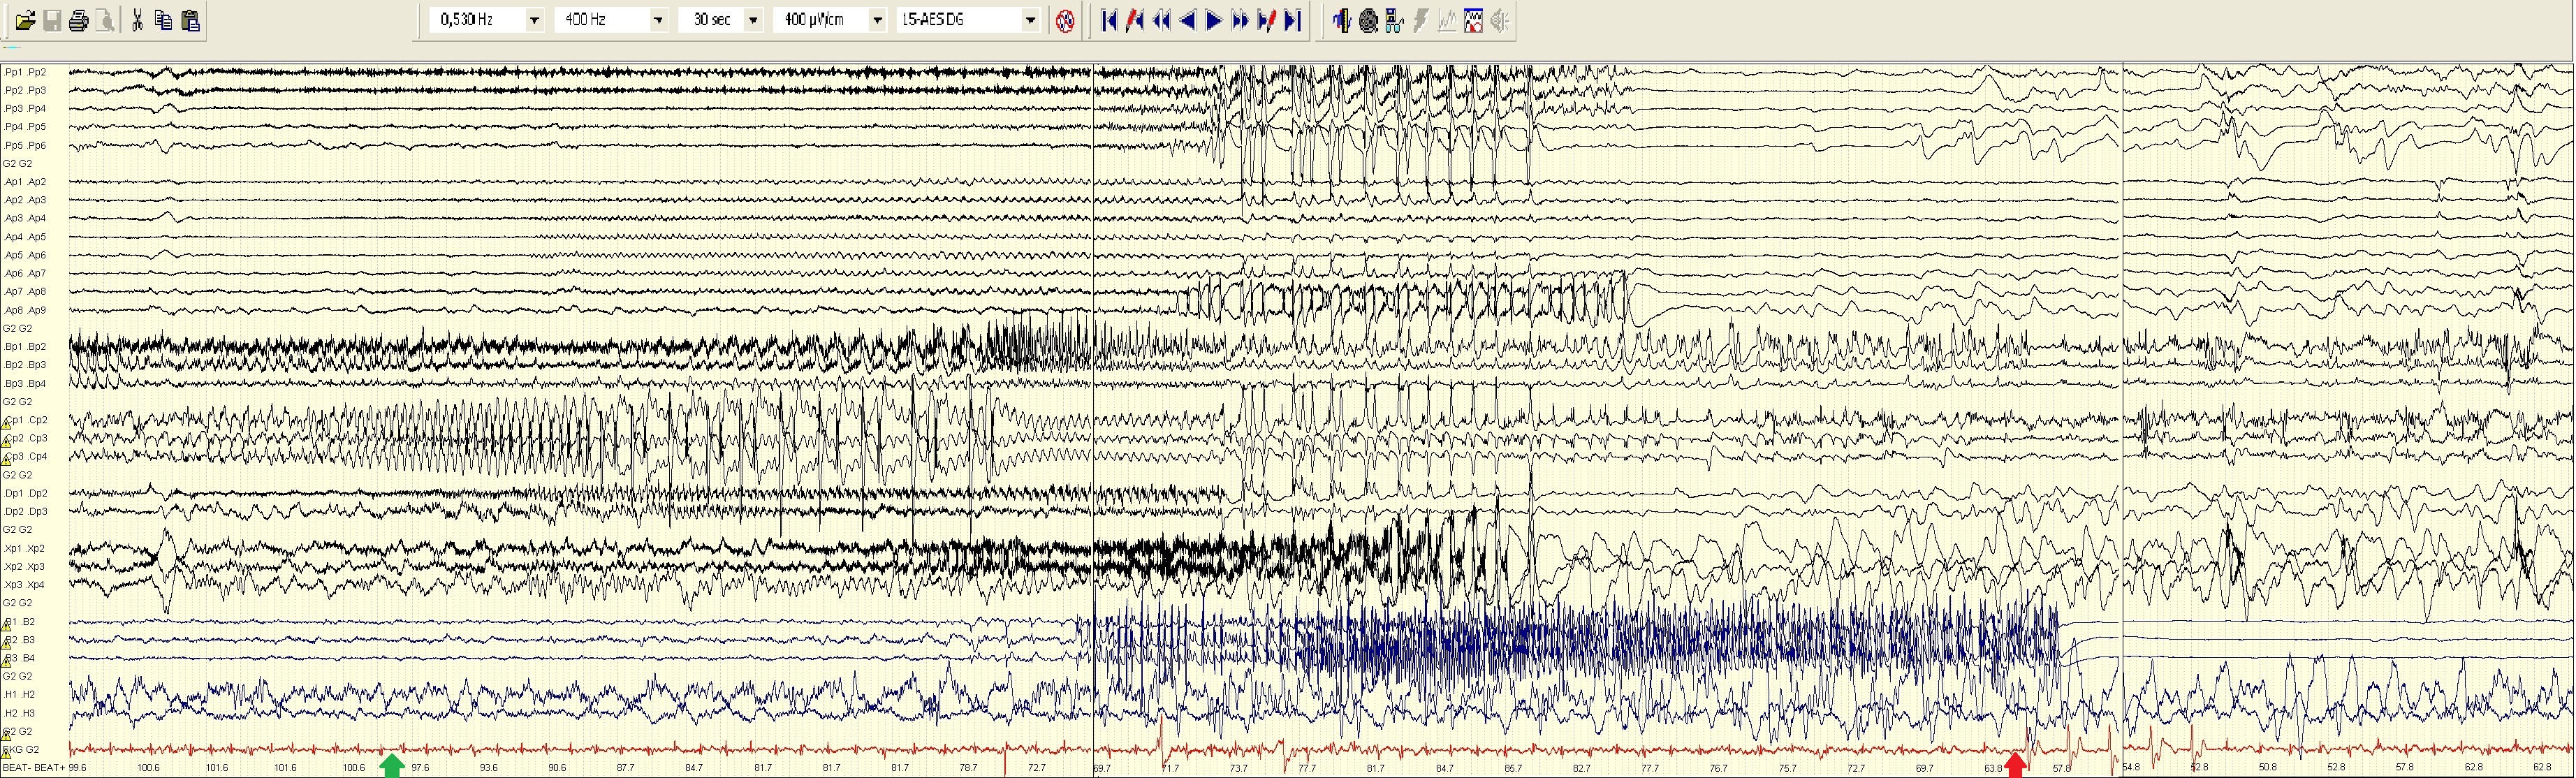
Task: Open the 30 sec timebase dropdown
Action: pos(753,20)
